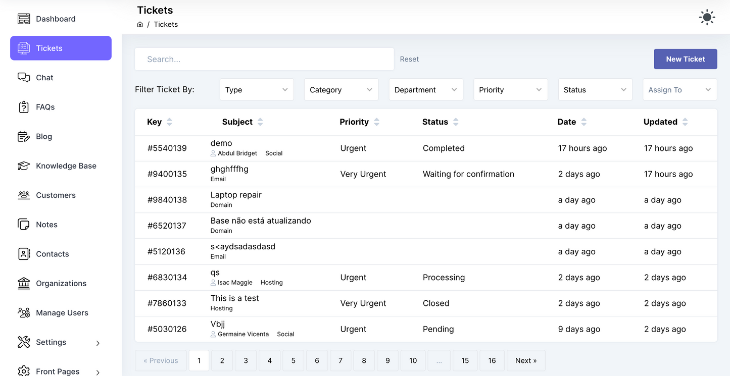Jump to page 5 in pagination
Screen dimensions: 730x376
[293, 360]
